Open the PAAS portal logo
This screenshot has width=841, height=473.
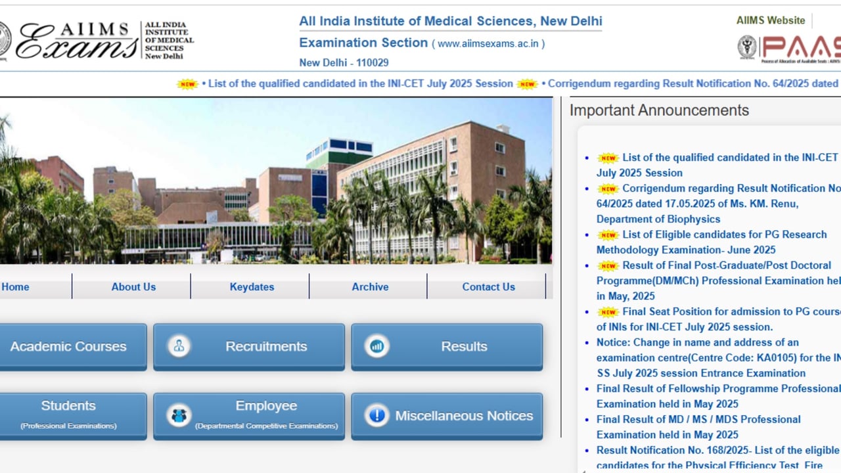tap(789, 49)
